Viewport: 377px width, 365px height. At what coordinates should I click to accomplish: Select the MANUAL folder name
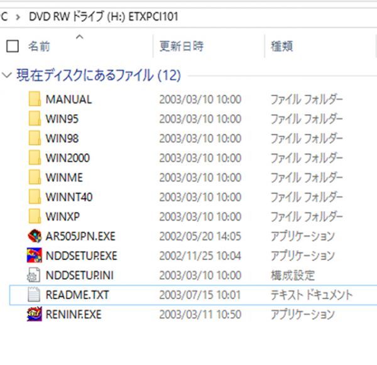coord(68,99)
